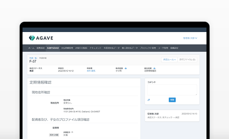229x139 pixels.
Task: Toggle eye icon next to 承認経路
Action: [126, 69]
